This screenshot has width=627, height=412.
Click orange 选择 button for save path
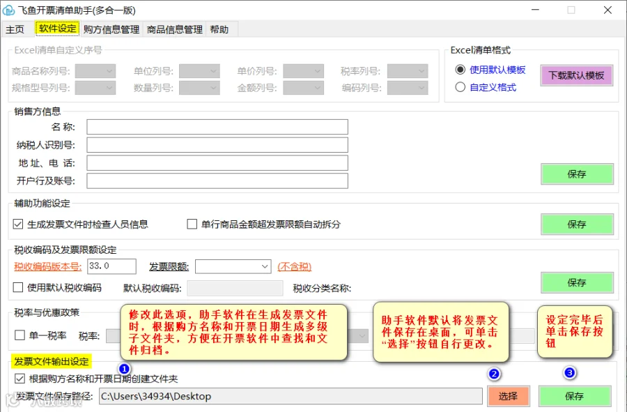coord(509,396)
